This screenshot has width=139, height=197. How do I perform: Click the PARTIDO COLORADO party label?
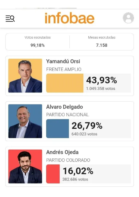coord(68,160)
